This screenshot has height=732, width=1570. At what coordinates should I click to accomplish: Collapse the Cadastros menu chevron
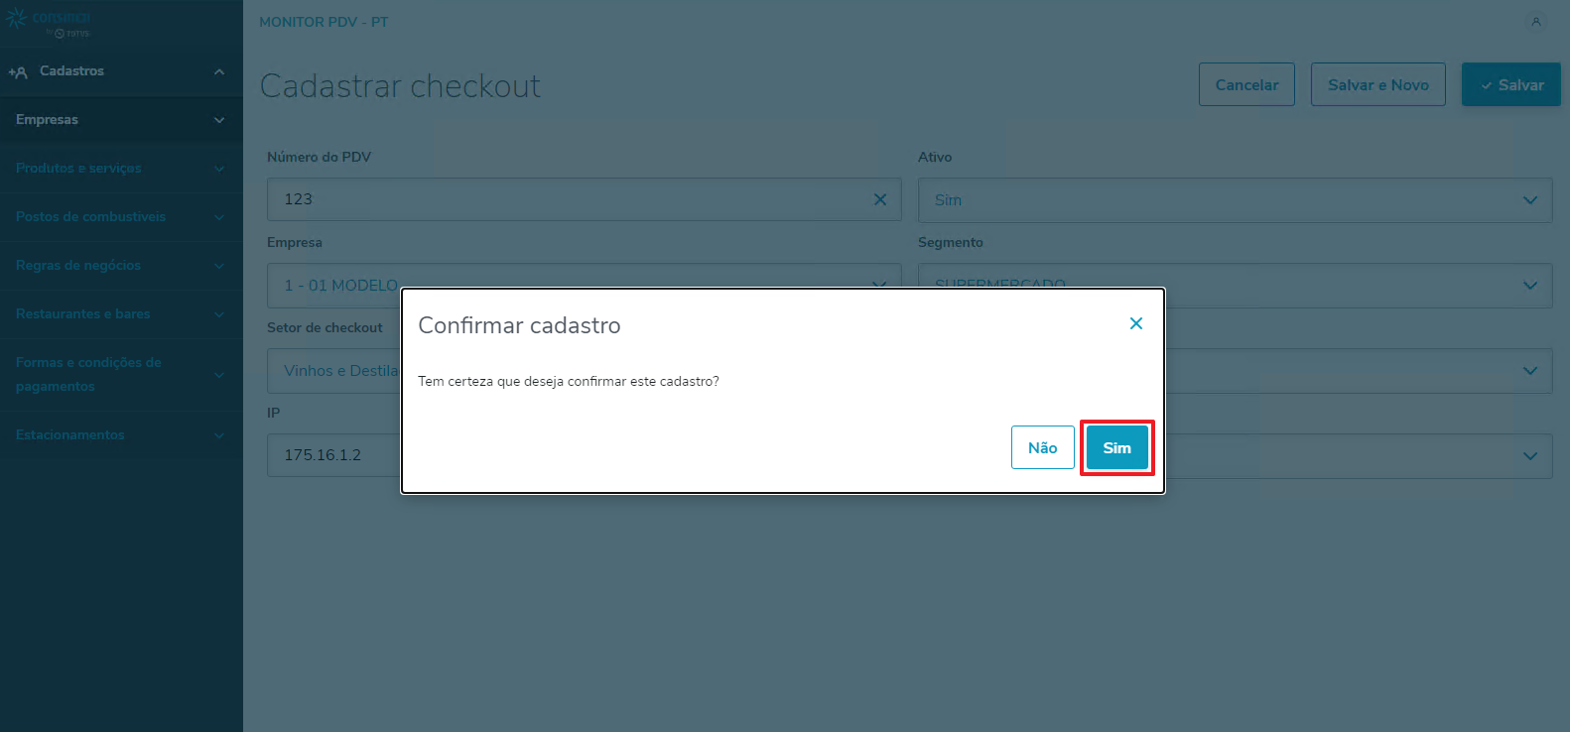(x=219, y=71)
